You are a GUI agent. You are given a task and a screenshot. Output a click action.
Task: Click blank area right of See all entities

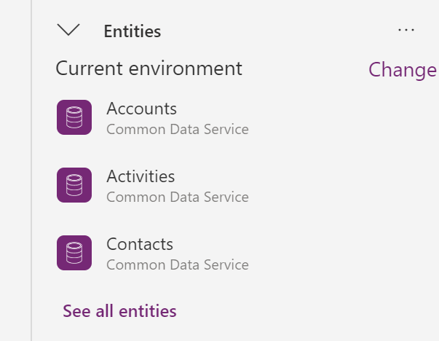(306, 312)
